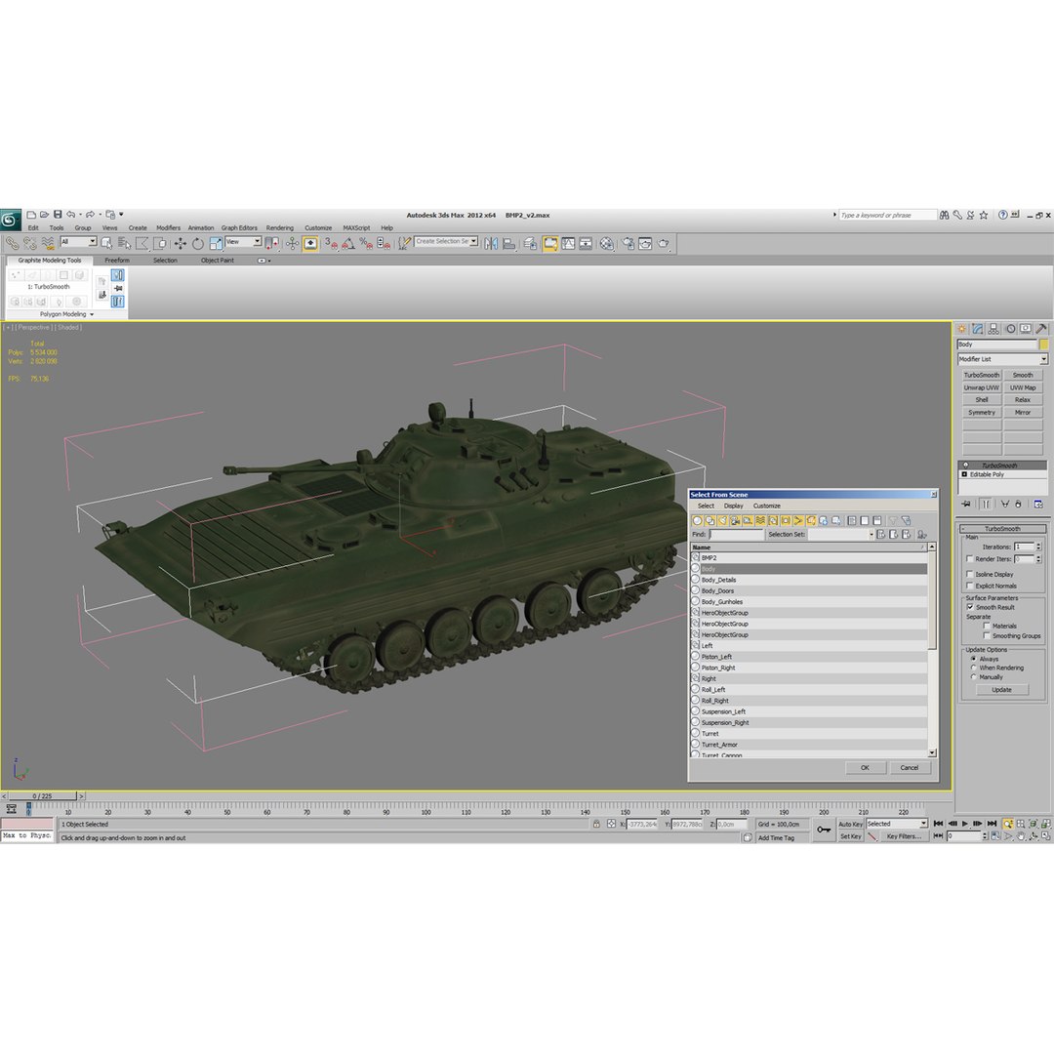Open Customize menu in Select From Scene
The image size is (1054, 1054).
pos(766,506)
